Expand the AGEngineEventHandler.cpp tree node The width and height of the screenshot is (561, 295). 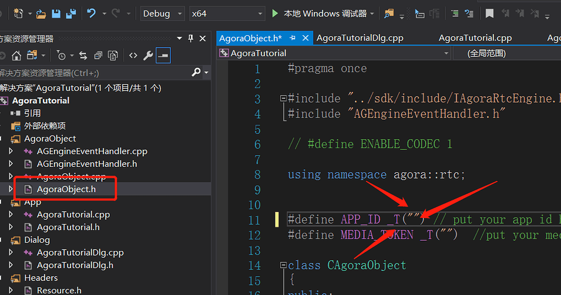click(11, 151)
